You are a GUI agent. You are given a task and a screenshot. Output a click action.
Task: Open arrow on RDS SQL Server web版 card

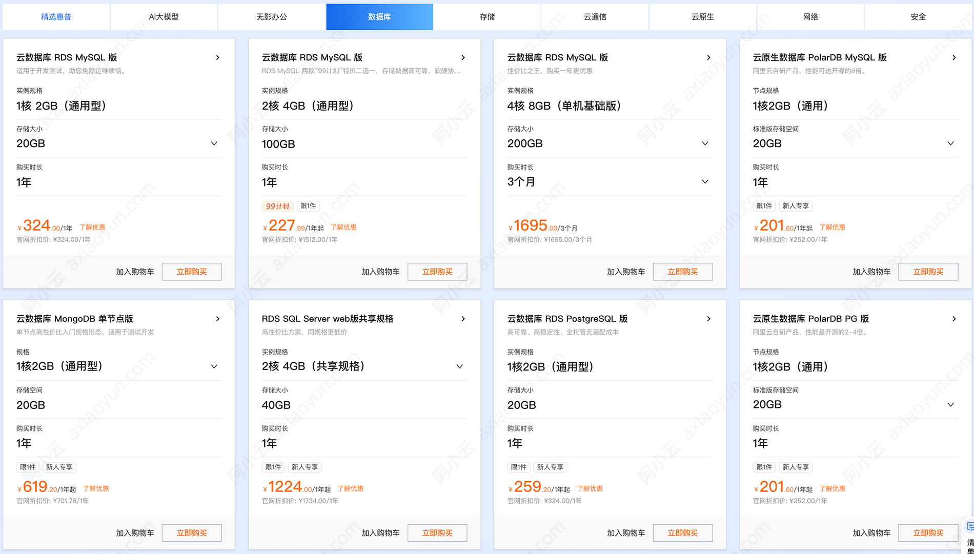463,319
